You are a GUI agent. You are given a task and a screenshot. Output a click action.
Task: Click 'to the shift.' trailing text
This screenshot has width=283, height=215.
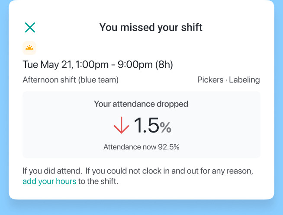(x=98, y=181)
